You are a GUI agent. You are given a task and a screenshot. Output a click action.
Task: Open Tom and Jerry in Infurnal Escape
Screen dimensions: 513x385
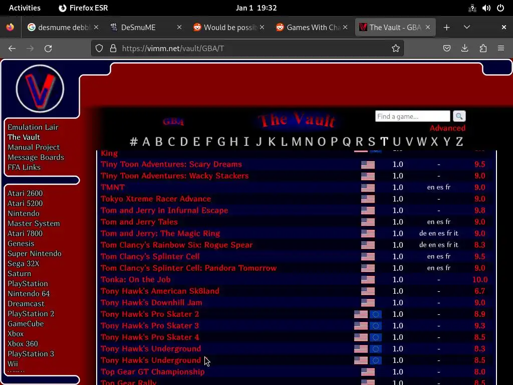coord(164,210)
